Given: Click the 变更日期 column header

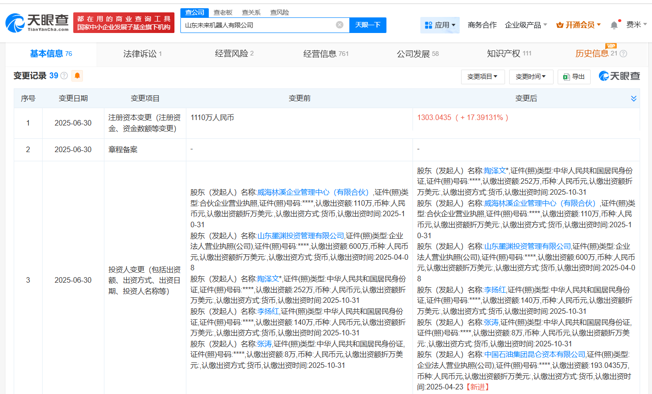Looking at the screenshot, I should click(x=73, y=98).
